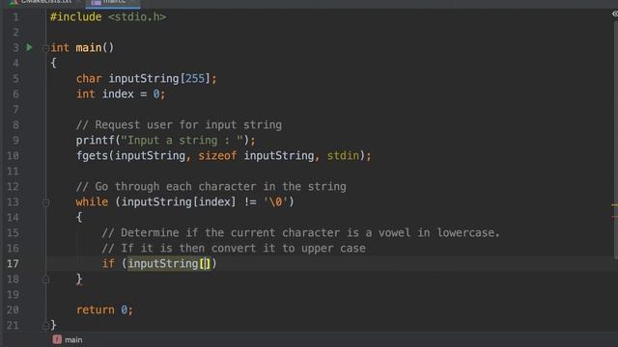Jump to the red error stripe mark near line 14

pyautogui.click(x=615, y=217)
